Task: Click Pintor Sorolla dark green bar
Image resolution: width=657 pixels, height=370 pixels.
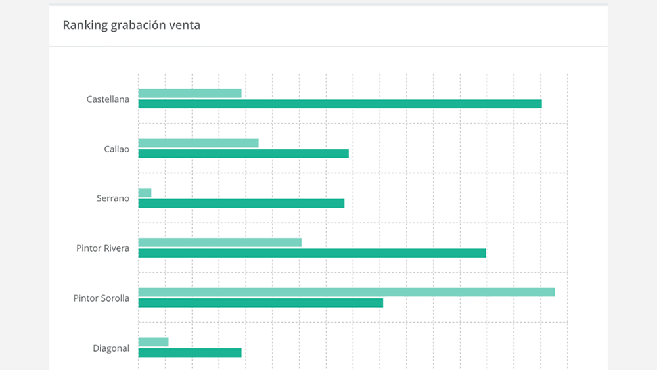Action: [x=261, y=303]
